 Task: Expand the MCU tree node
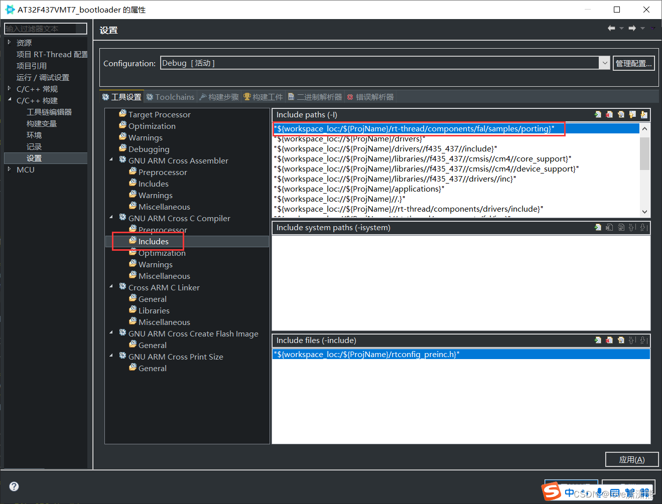coord(9,170)
